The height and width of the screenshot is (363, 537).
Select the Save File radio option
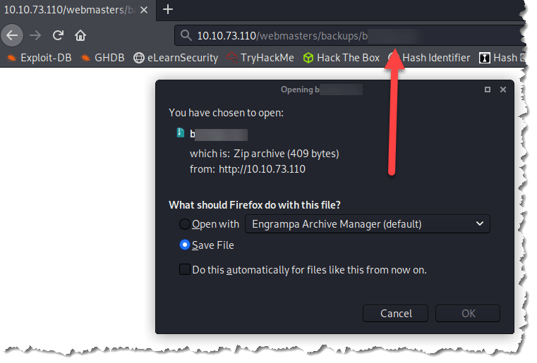[185, 245]
